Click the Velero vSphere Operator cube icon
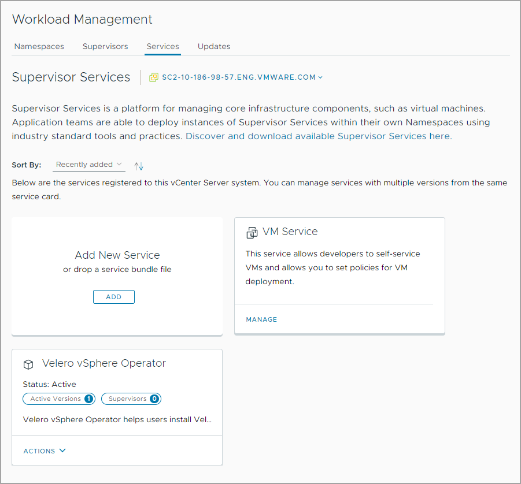The image size is (521, 484). tap(28, 364)
